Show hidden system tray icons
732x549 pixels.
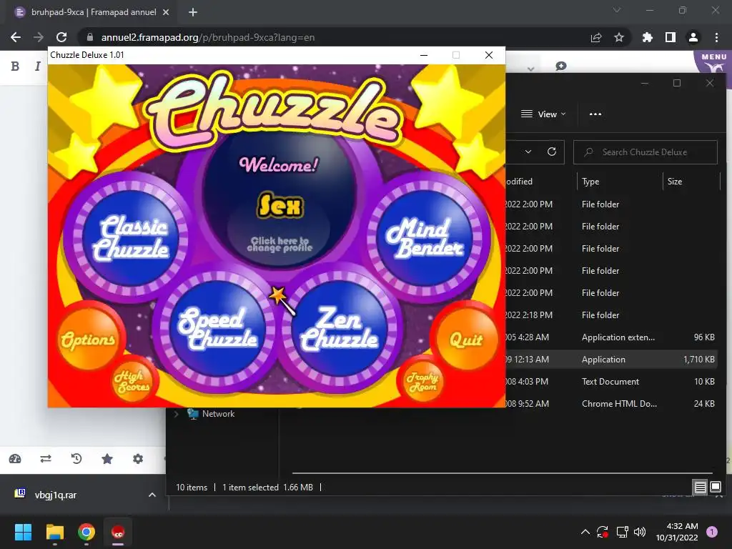coord(585,532)
